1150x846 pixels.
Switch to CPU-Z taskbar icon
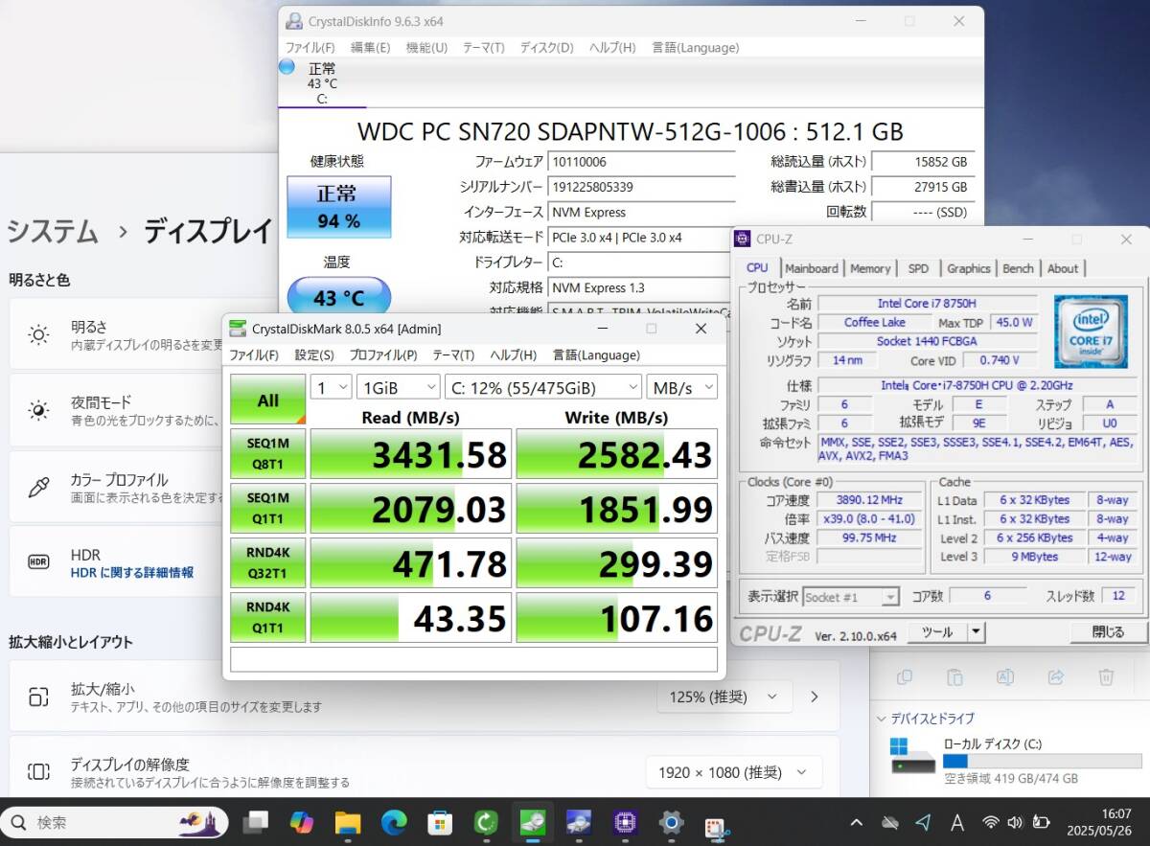[625, 822]
